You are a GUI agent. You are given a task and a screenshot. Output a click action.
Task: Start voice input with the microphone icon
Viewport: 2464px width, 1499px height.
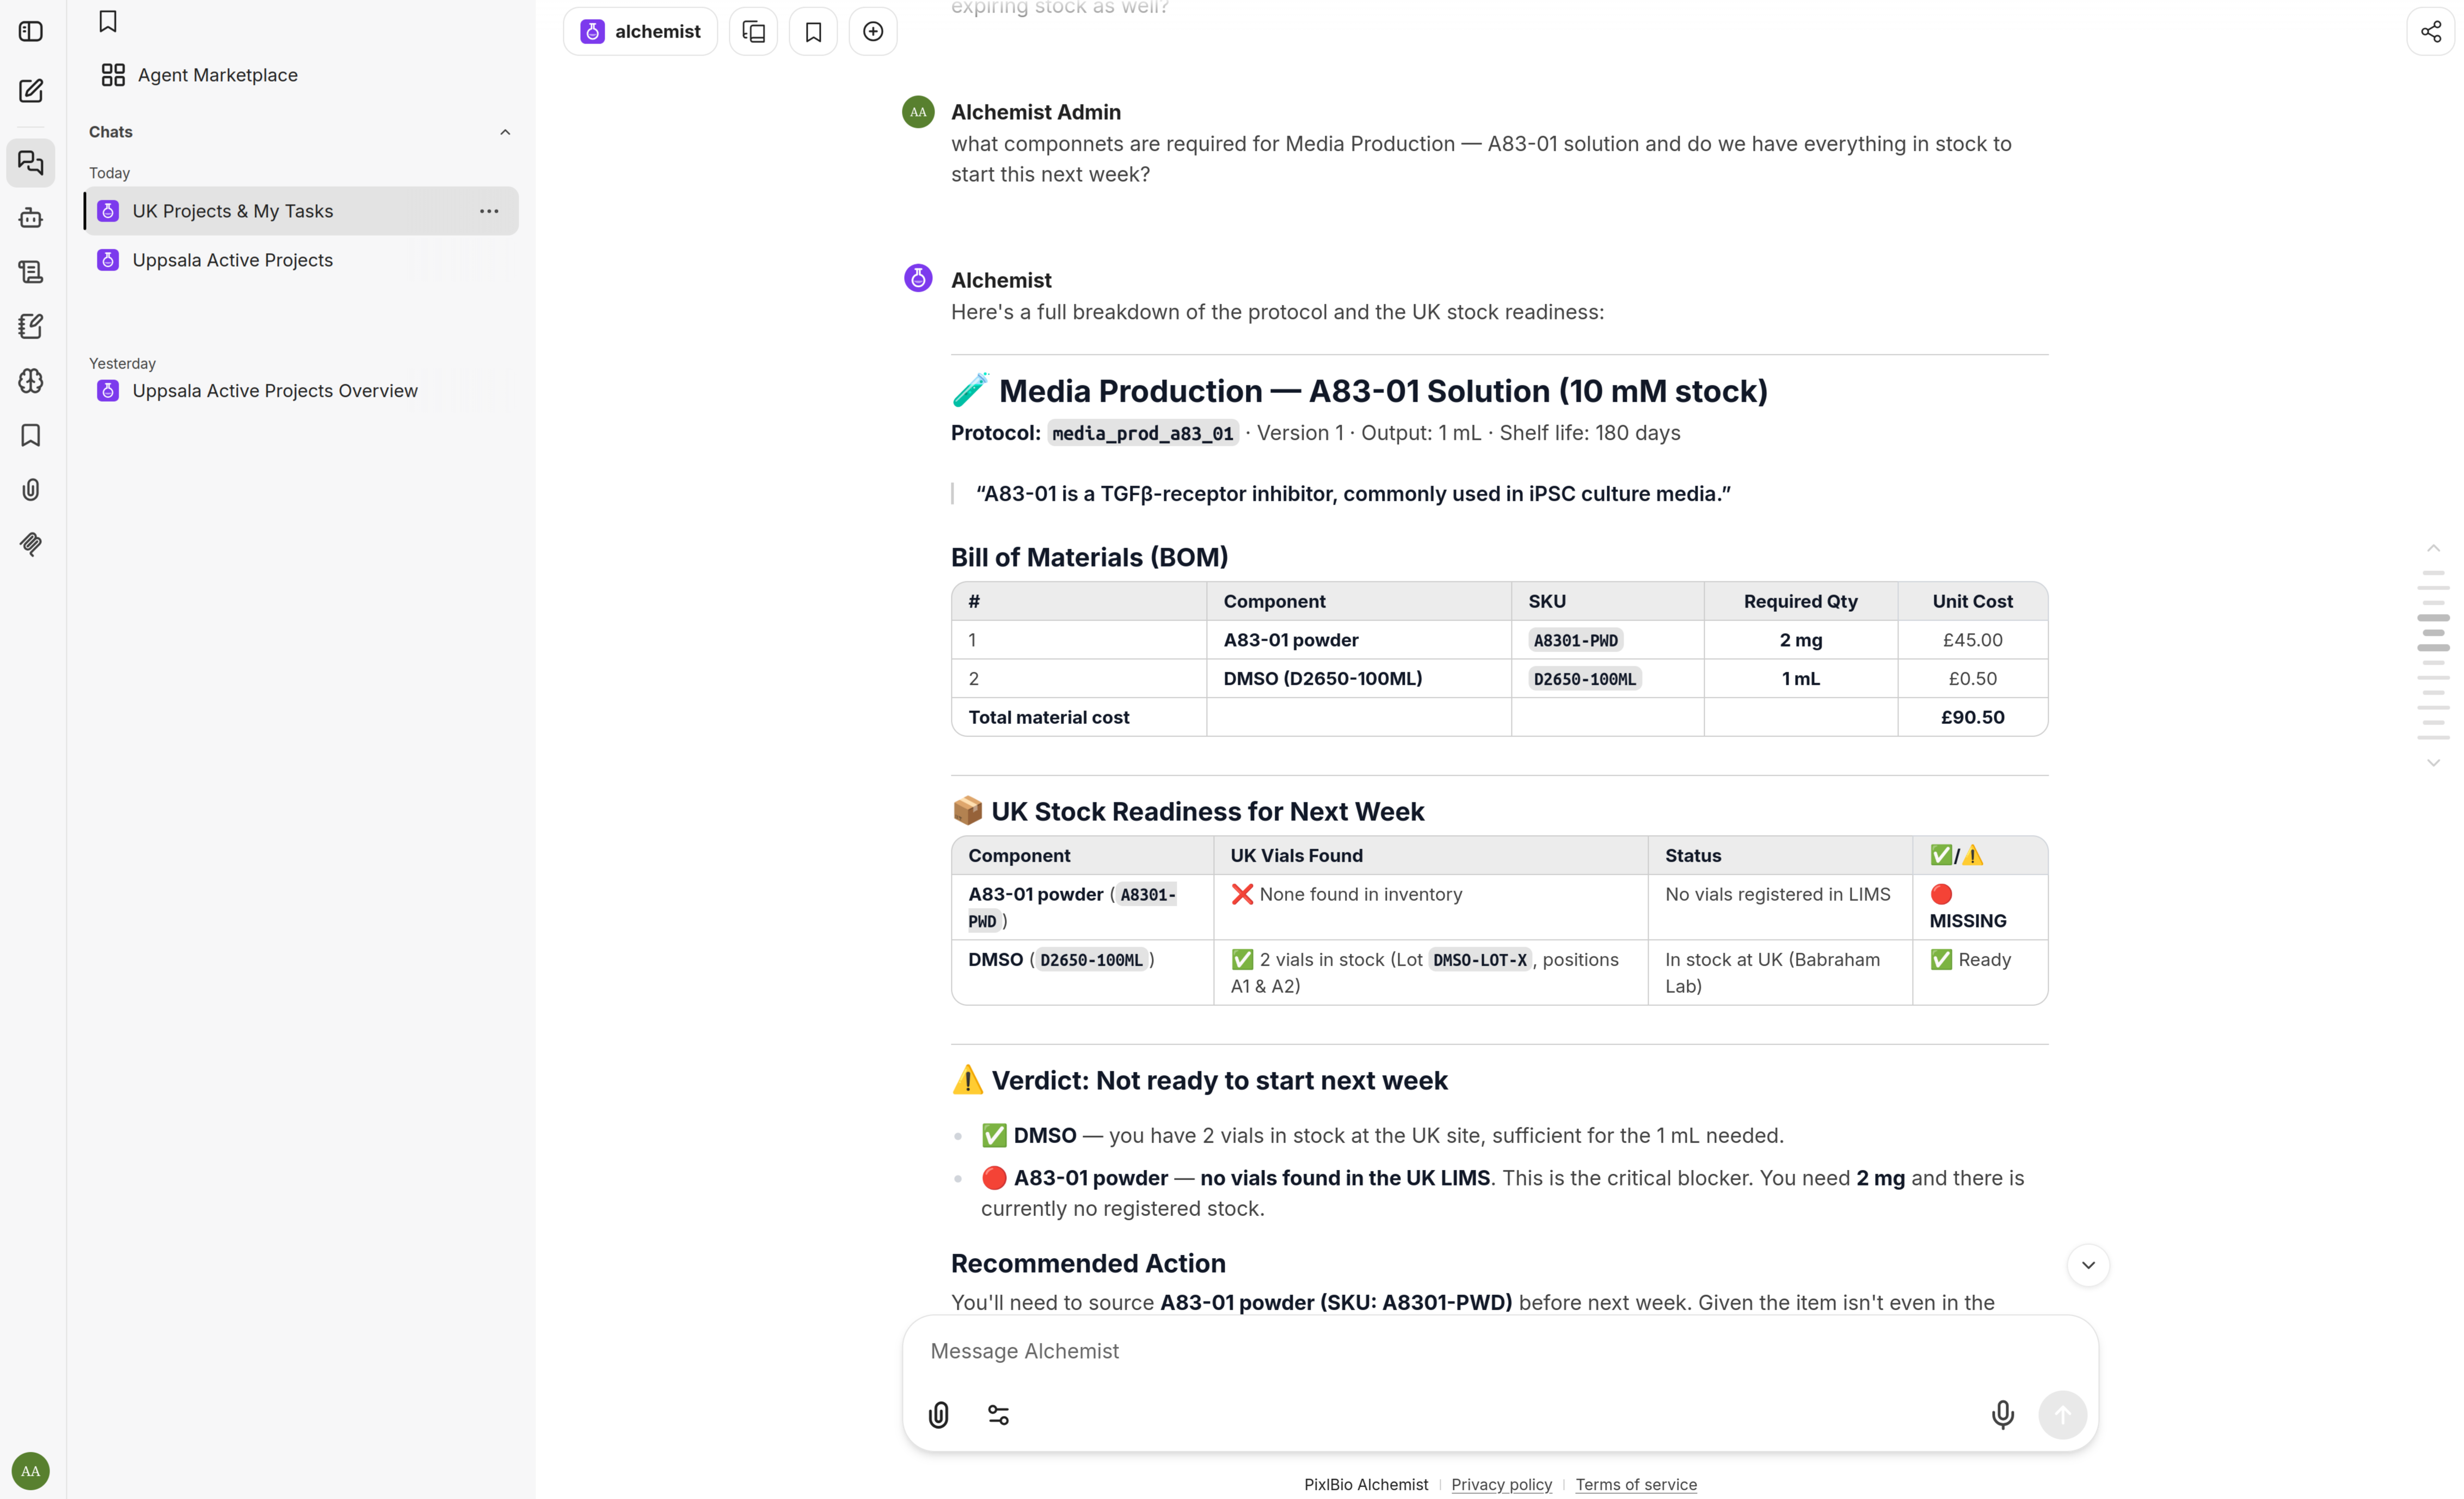pos(2002,1414)
